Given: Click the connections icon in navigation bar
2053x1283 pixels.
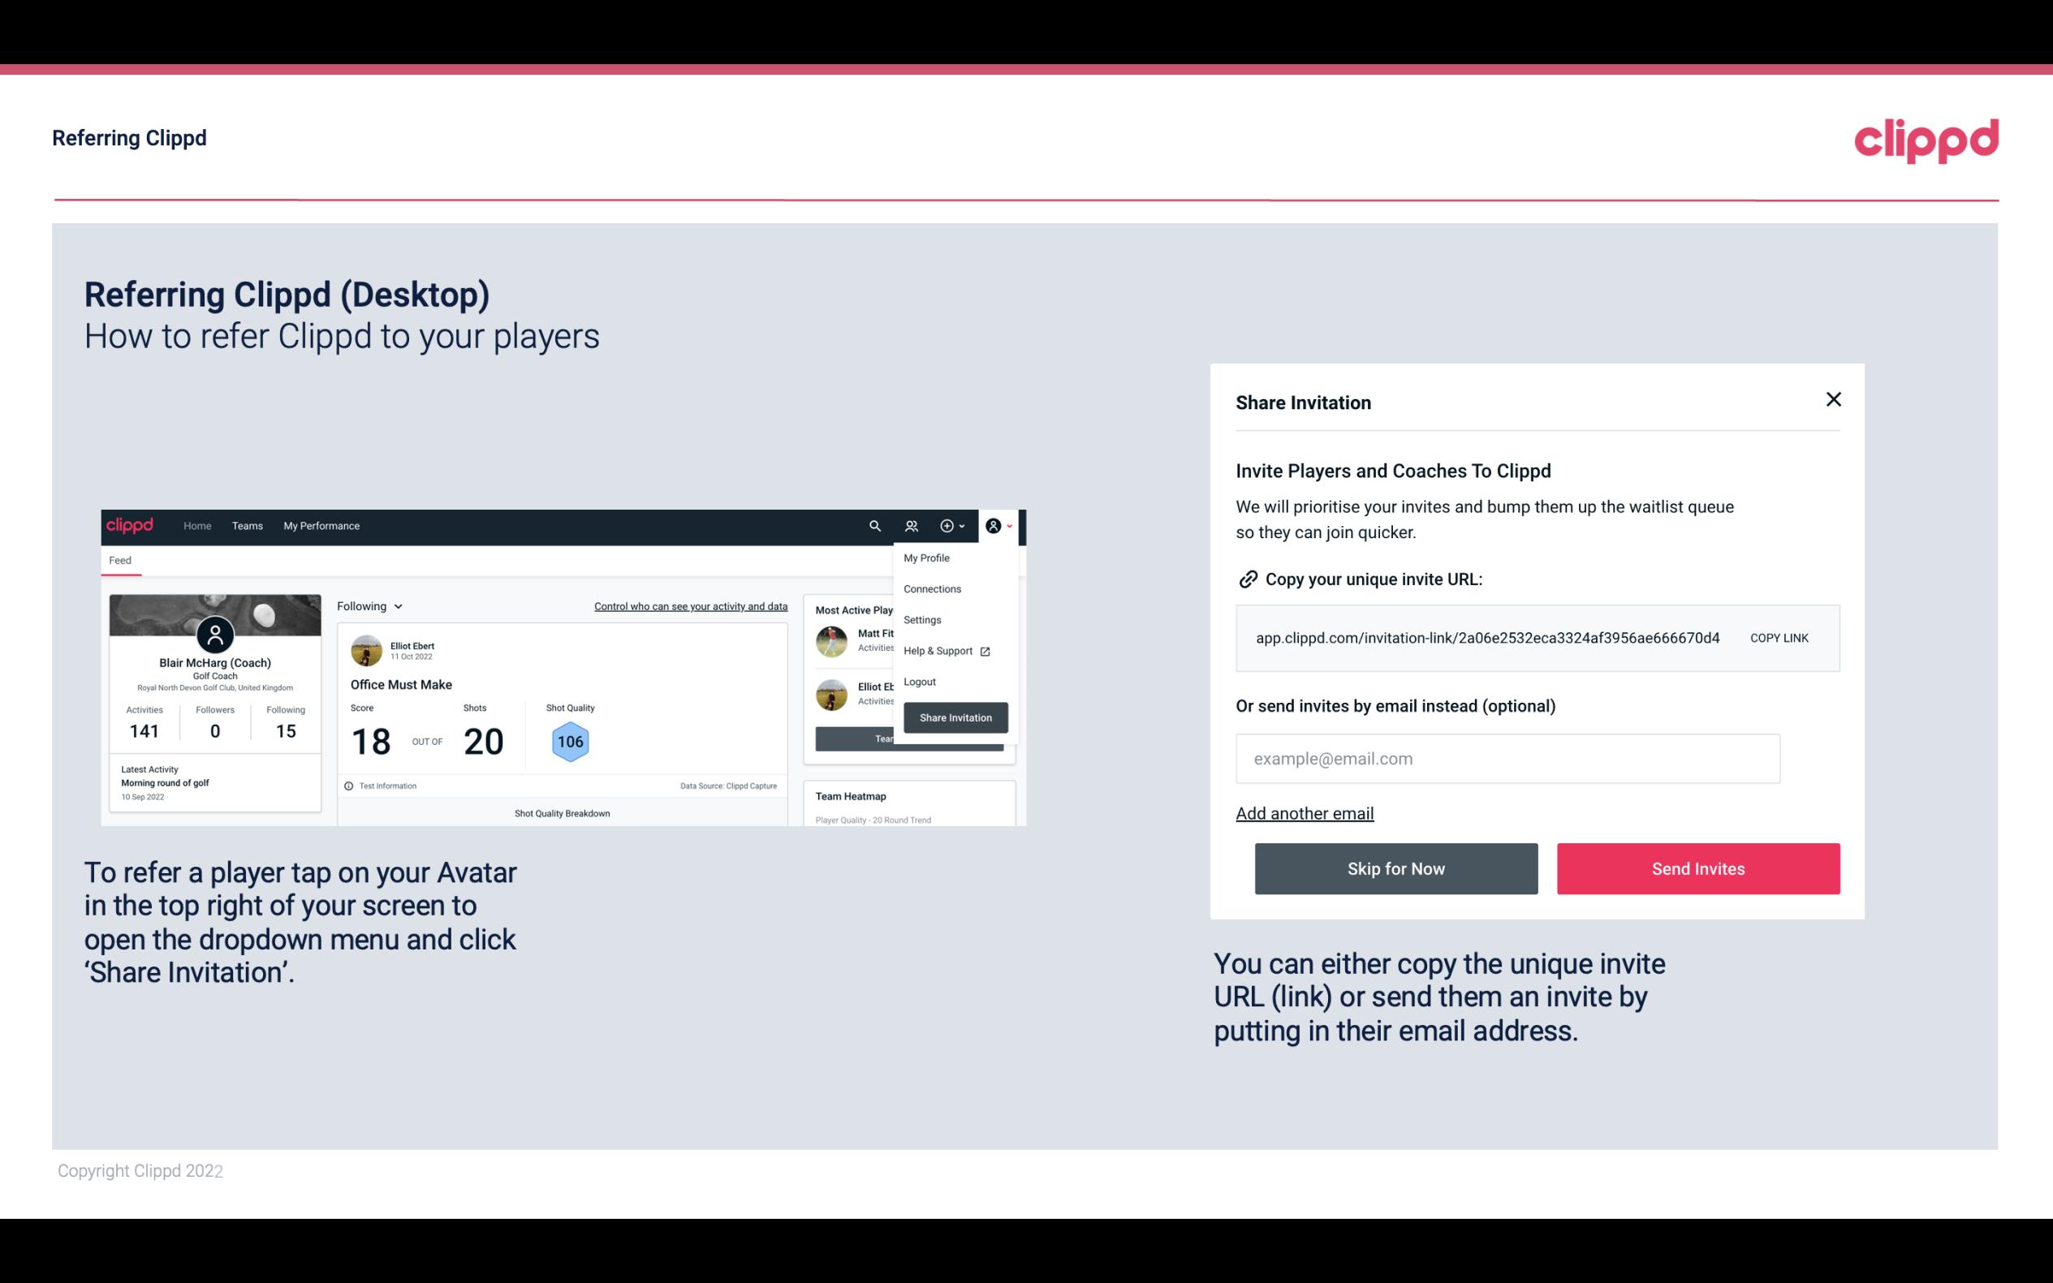Looking at the screenshot, I should point(912,525).
